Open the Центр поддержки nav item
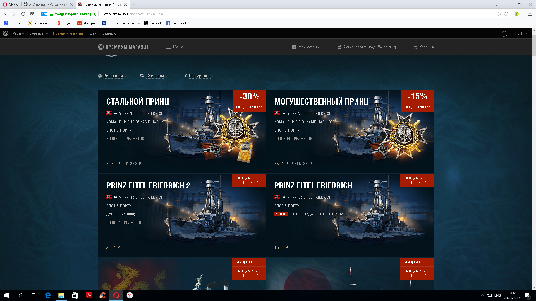 (104, 33)
